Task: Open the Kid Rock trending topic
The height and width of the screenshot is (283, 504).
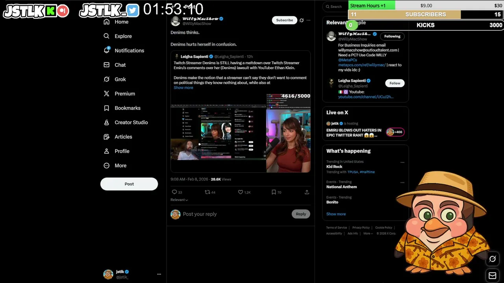Action: pos(334,167)
